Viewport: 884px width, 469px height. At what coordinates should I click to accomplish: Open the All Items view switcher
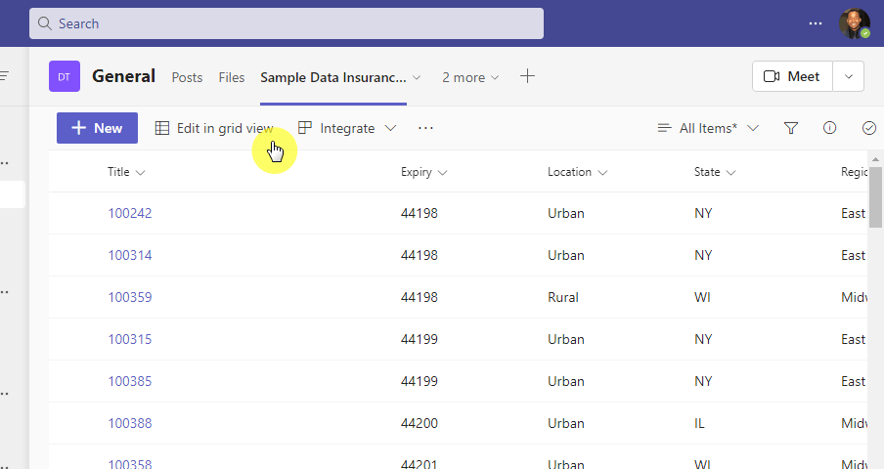(x=708, y=128)
